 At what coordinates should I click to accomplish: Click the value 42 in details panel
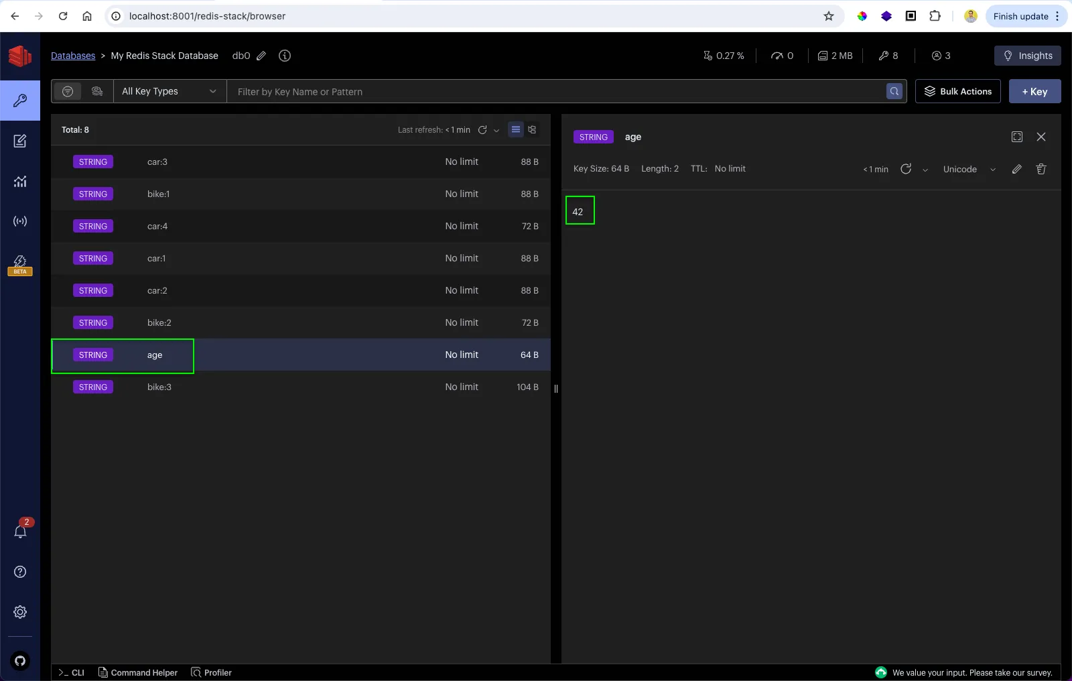(x=578, y=212)
